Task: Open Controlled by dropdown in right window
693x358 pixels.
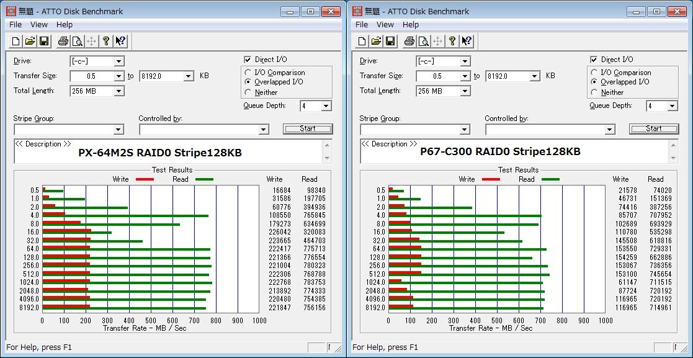Action: click(609, 130)
